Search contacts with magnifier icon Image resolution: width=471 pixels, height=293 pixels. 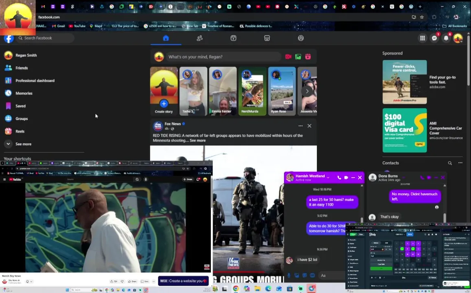450,163
